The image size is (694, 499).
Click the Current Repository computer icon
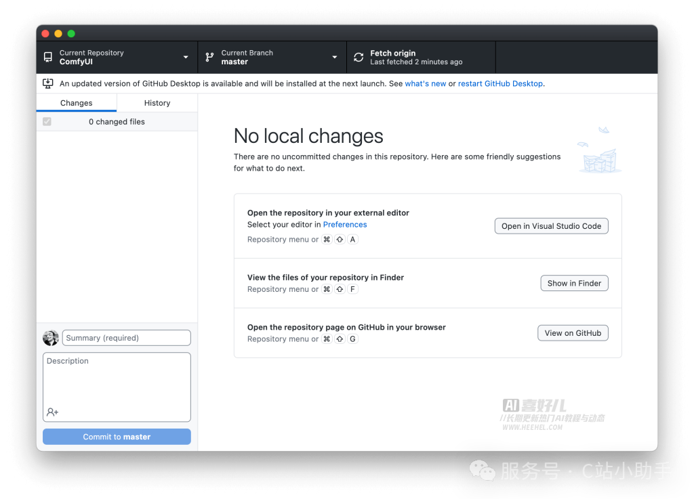click(x=48, y=57)
